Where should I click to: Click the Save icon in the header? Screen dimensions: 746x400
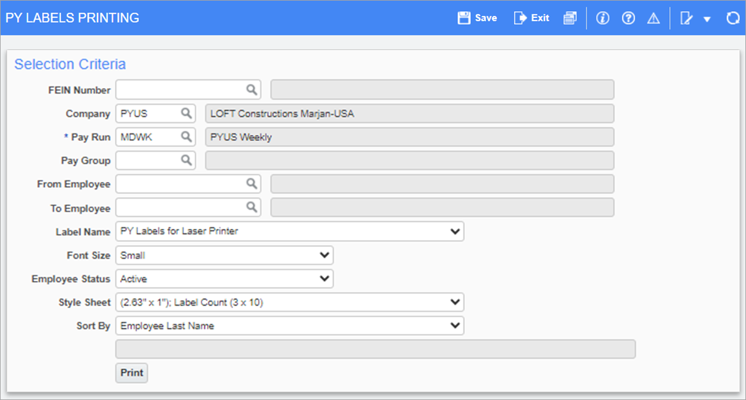tap(464, 18)
